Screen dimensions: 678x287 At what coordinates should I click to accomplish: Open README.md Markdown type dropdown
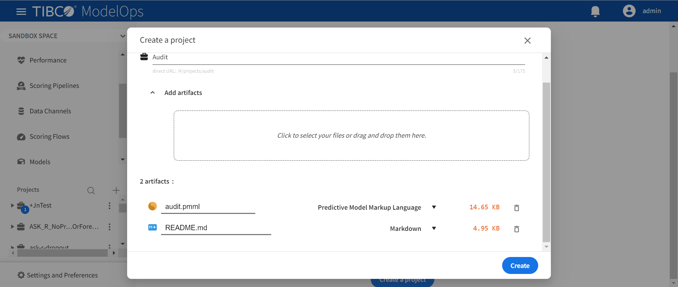[x=434, y=228]
